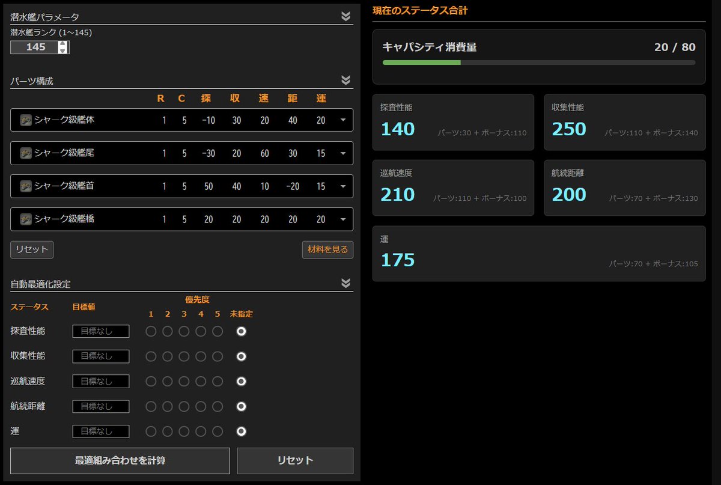Click the 探 column header in parts table
This screenshot has height=485, width=721.
pos(206,99)
